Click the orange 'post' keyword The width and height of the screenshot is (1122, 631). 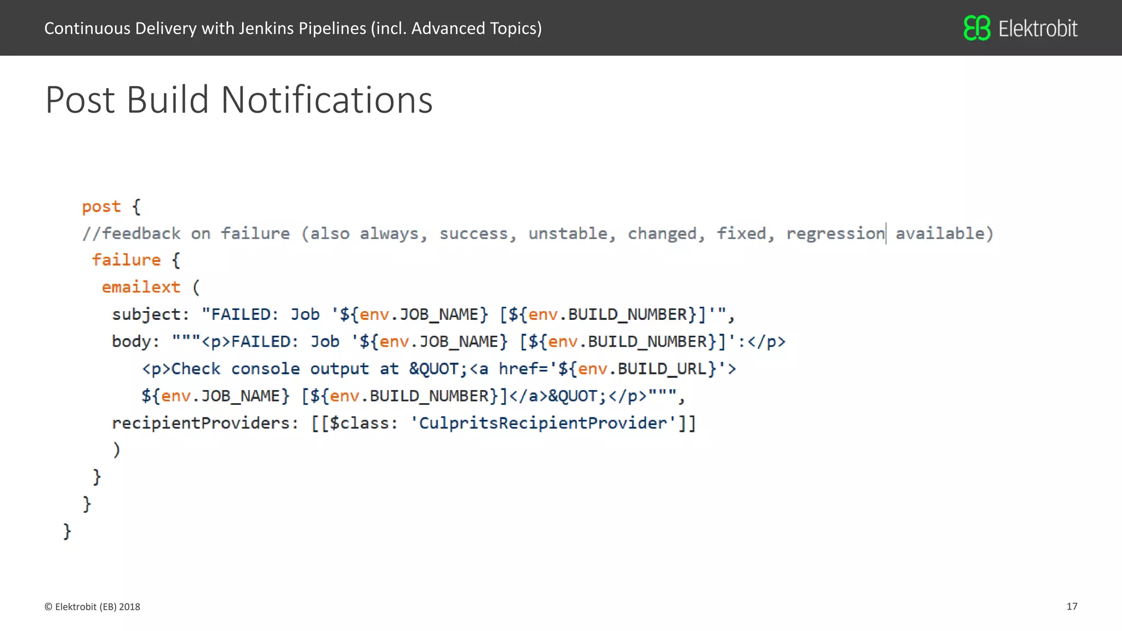[x=101, y=206]
